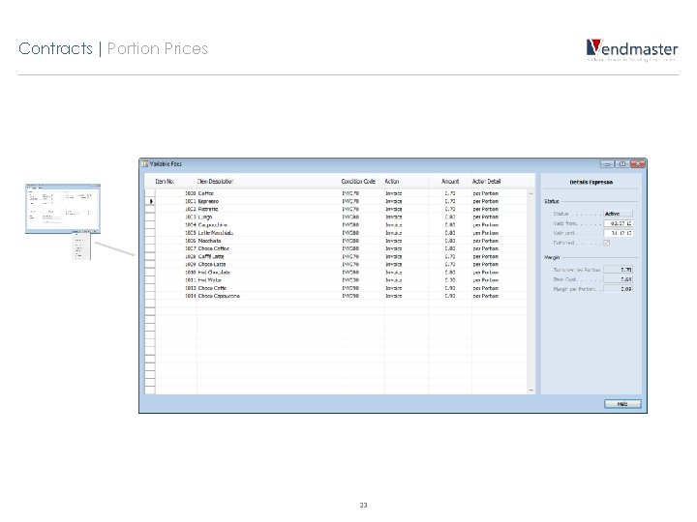Click the Valid from date field

(618, 223)
